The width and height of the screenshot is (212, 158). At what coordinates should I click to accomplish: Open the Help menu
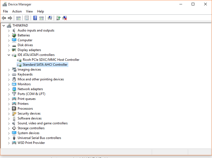tap(40, 11)
